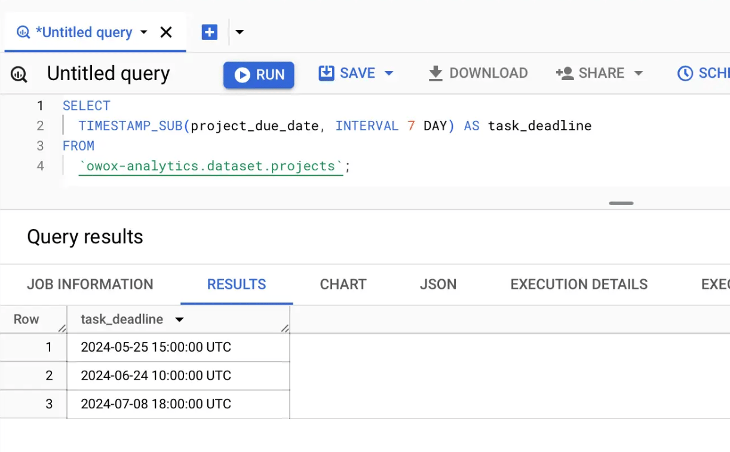Close the Untitled query tab
Image resolution: width=730 pixels, height=452 pixels.
[166, 32]
